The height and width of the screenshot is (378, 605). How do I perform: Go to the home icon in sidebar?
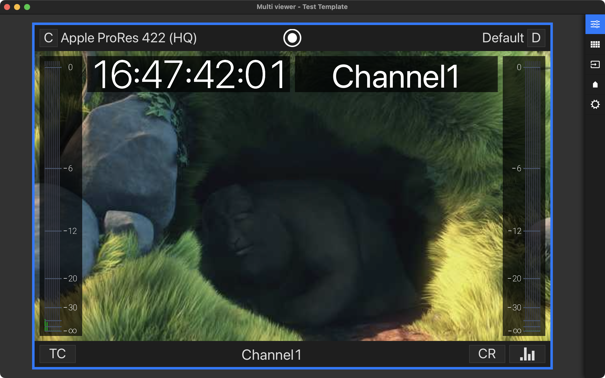coord(595,84)
